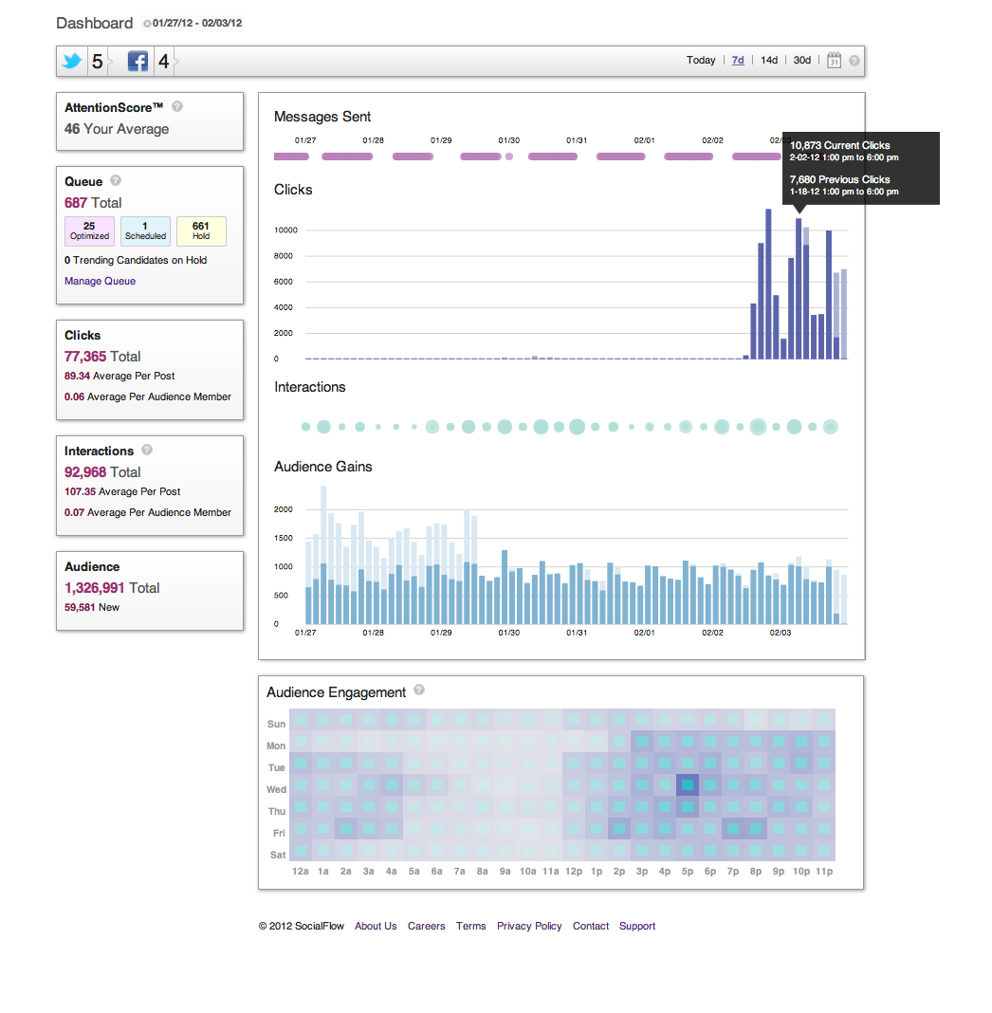Click the help icon beside the calendar

coord(854,61)
